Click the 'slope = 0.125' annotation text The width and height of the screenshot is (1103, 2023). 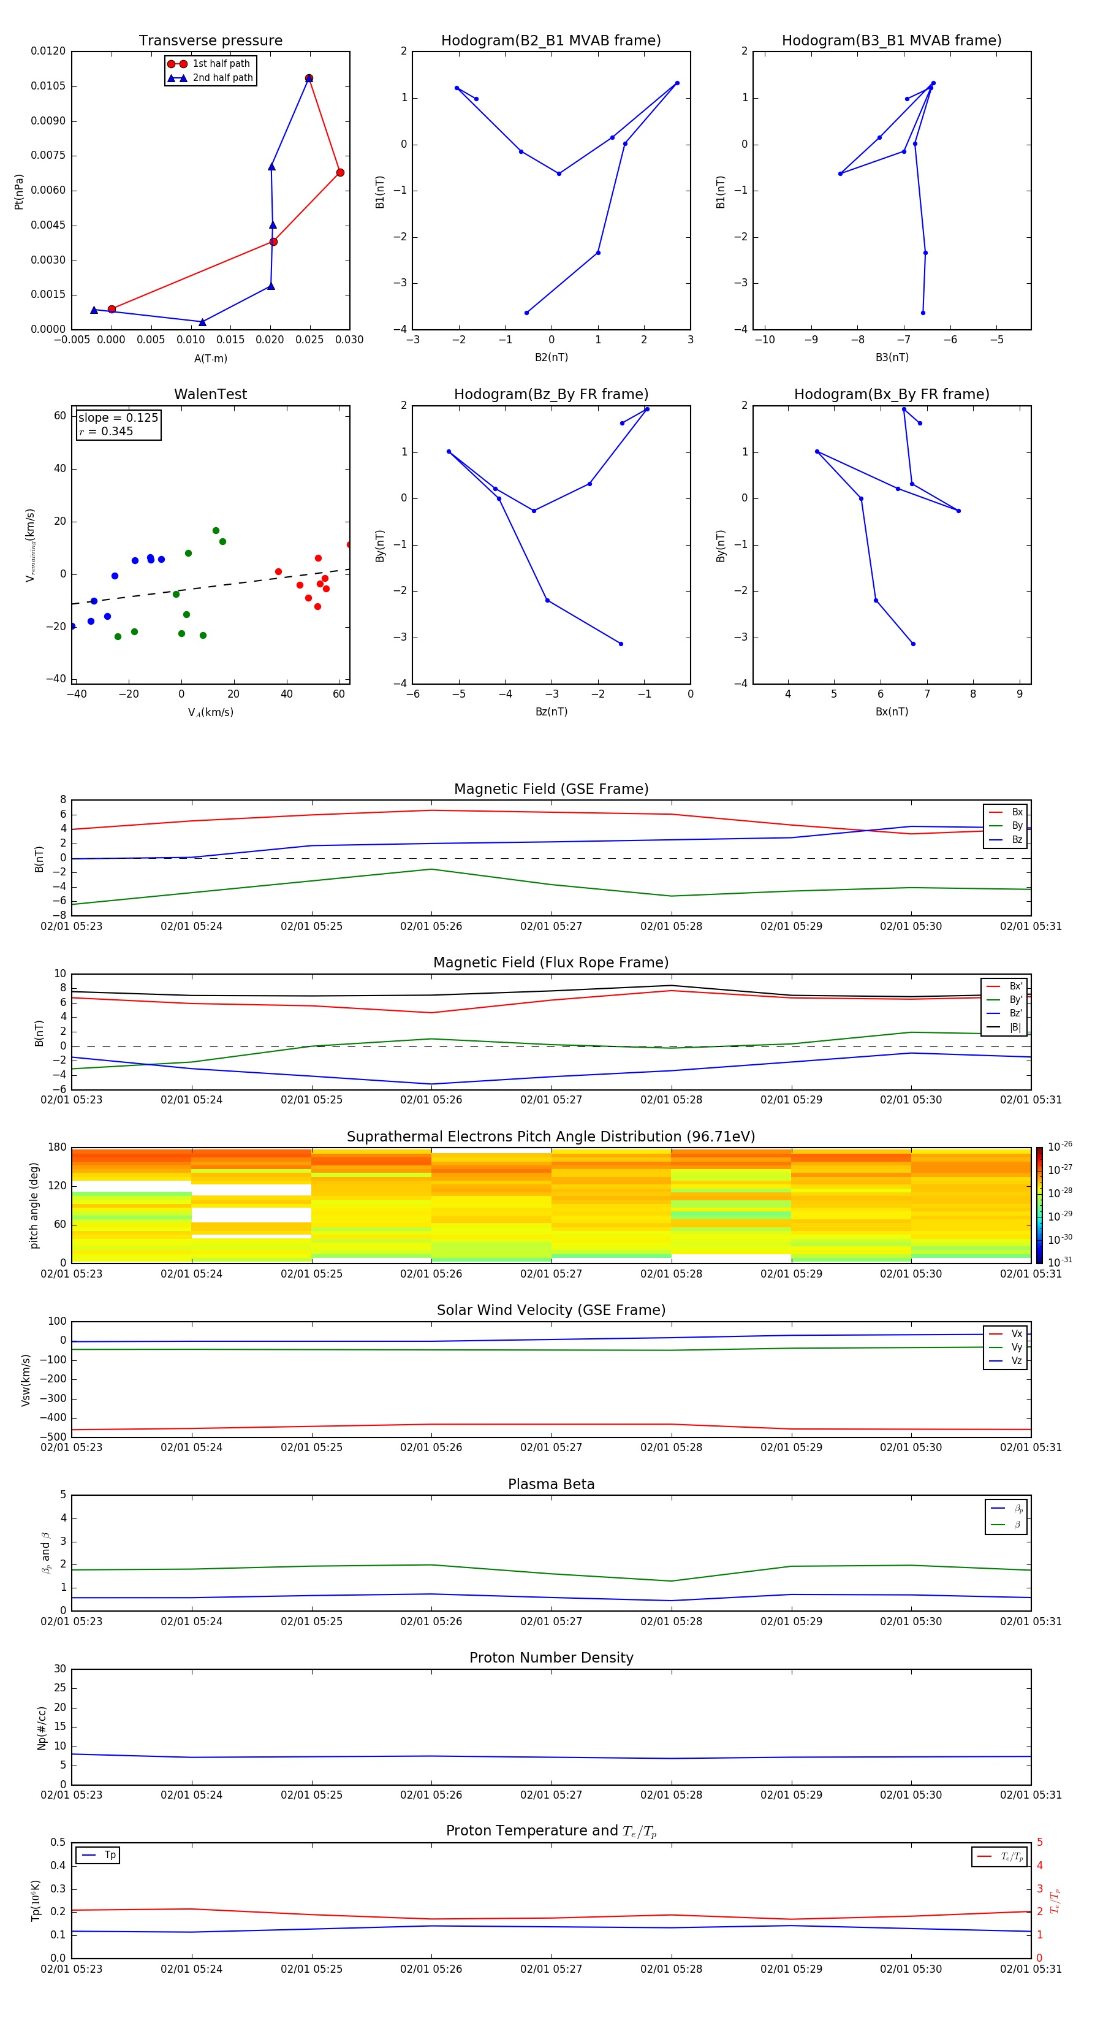point(118,418)
